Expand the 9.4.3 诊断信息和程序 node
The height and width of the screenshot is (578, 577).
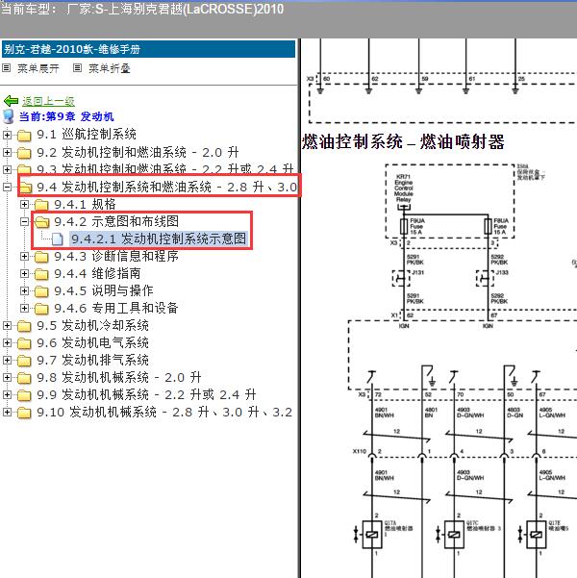24,256
